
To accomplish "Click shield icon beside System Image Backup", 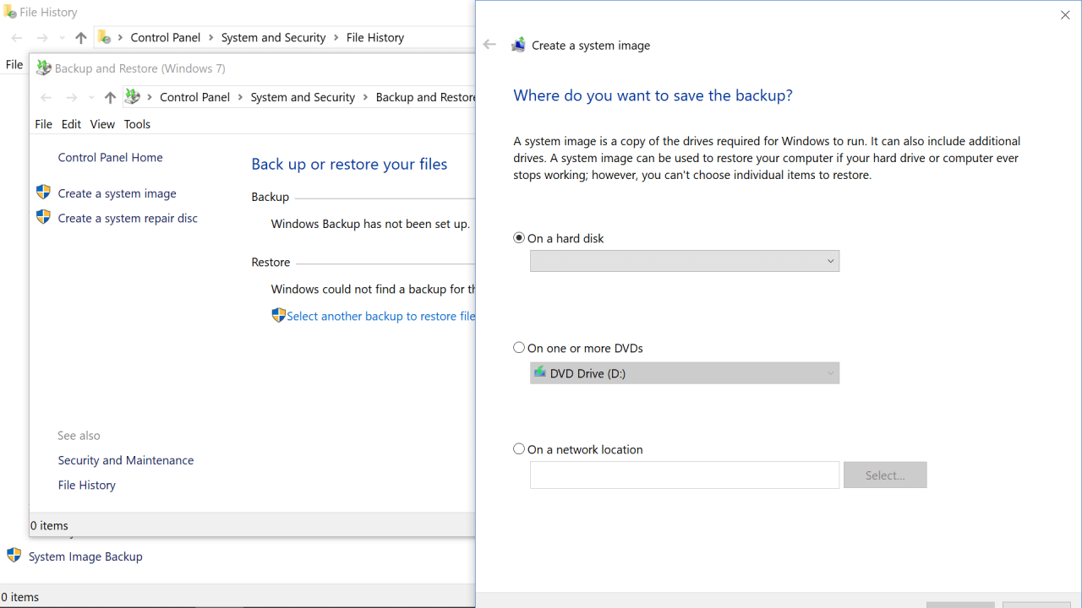I will coord(14,555).
